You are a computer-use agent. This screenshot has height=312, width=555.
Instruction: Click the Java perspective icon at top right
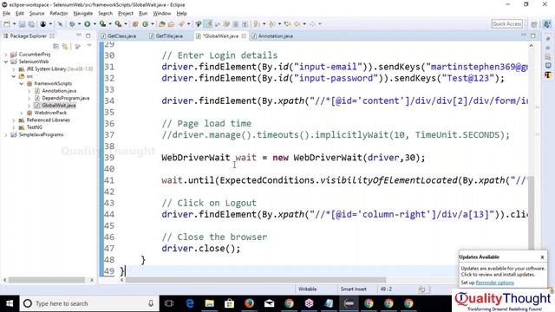point(547,24)
